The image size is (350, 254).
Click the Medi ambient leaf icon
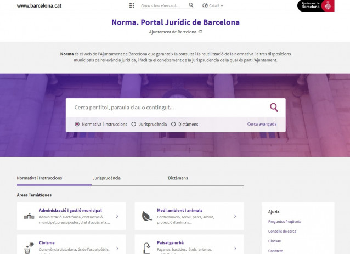tap(146, 216)
